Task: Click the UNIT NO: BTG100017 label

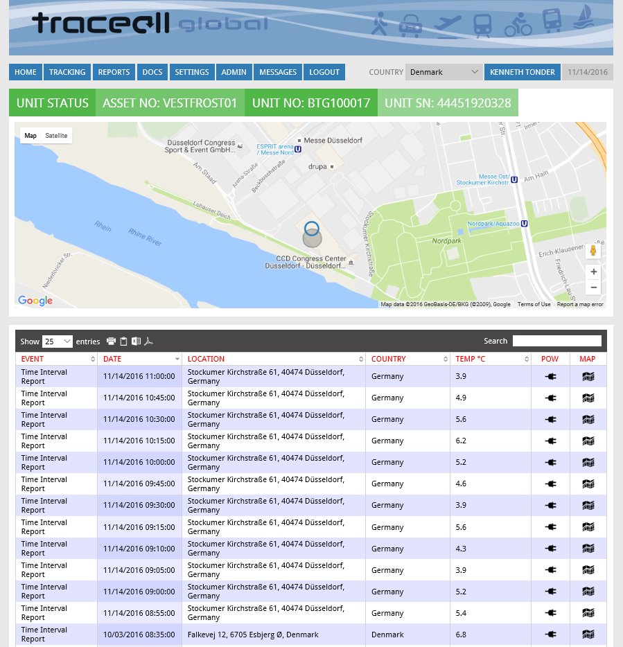Action: point(311,103)
